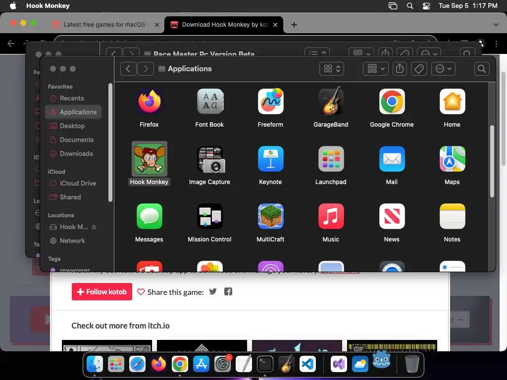The image size is (507, 380).
Task: Open System Settings from the Dock
Action: click(x=222, y=364)
